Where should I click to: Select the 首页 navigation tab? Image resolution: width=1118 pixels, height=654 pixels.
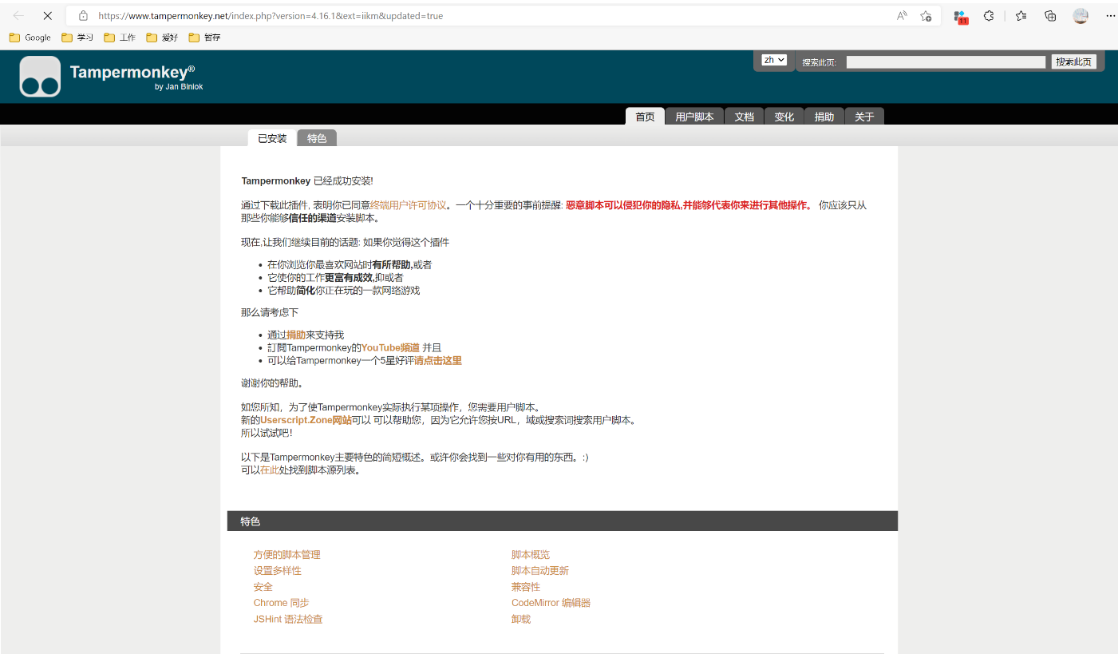[x=645, y=117]
